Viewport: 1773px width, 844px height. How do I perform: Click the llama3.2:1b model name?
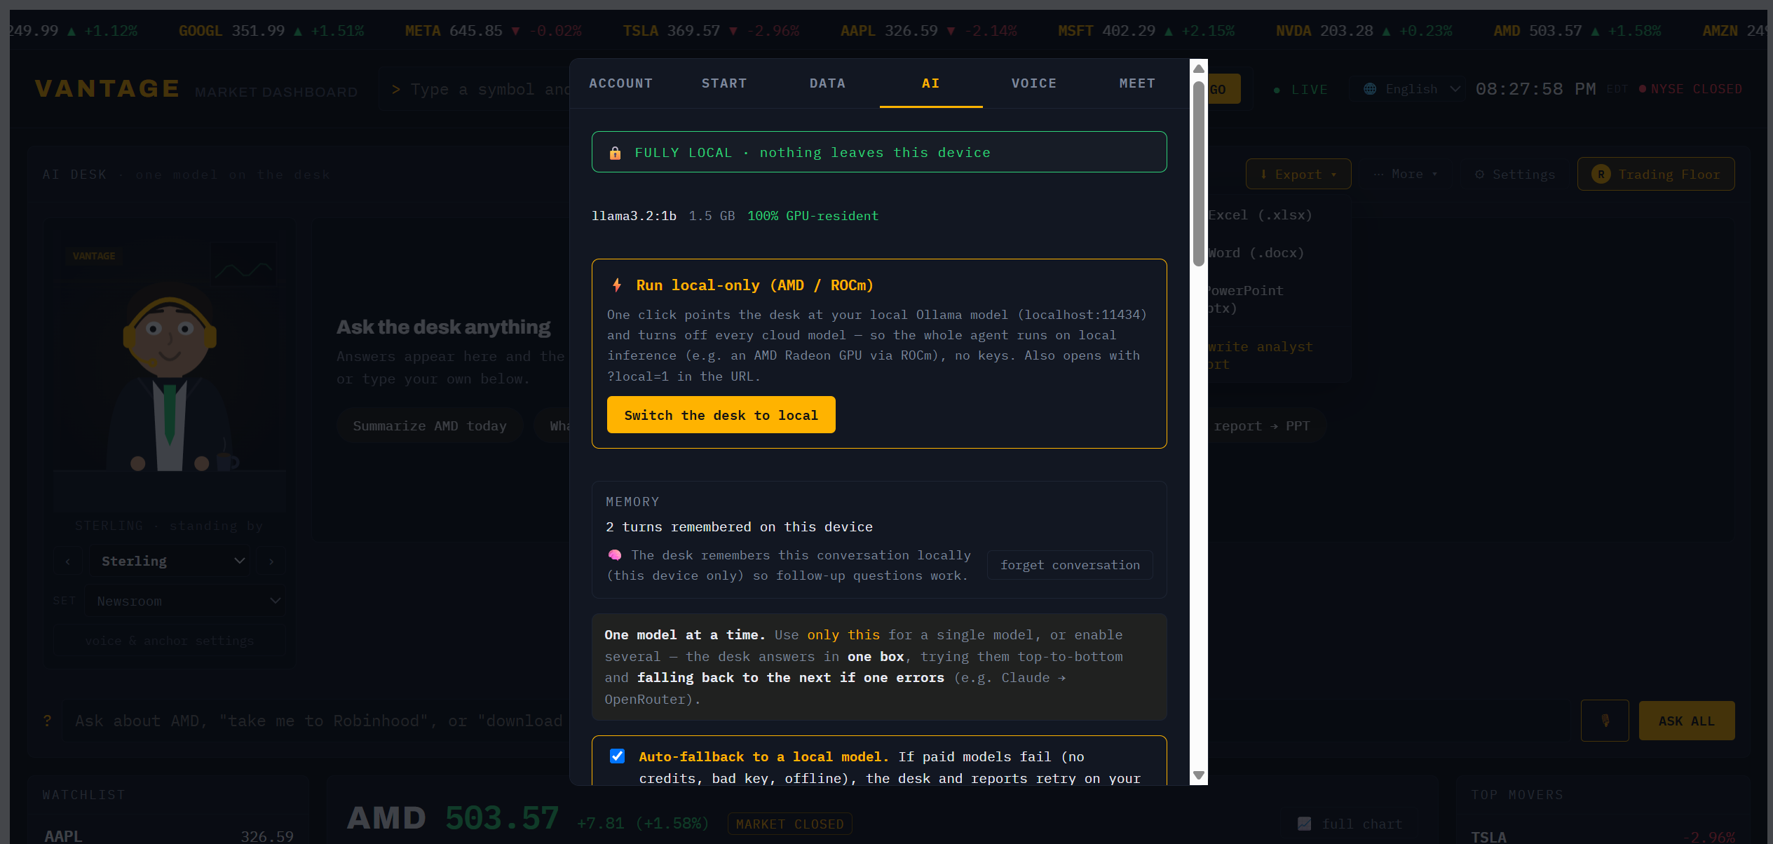pos(634,216)
